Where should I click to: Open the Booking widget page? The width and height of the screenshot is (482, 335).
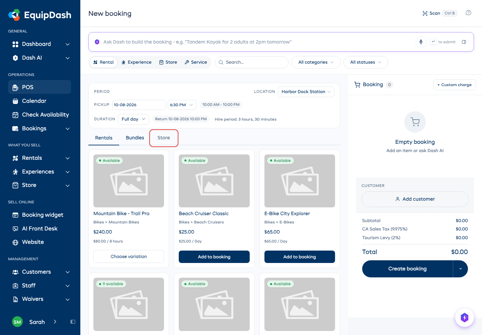click(x=39, y=215)
